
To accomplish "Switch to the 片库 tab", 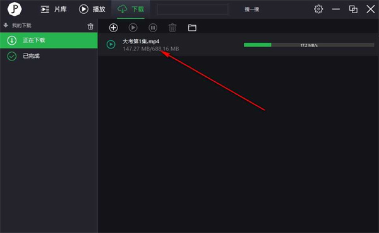I will [54, 9].
